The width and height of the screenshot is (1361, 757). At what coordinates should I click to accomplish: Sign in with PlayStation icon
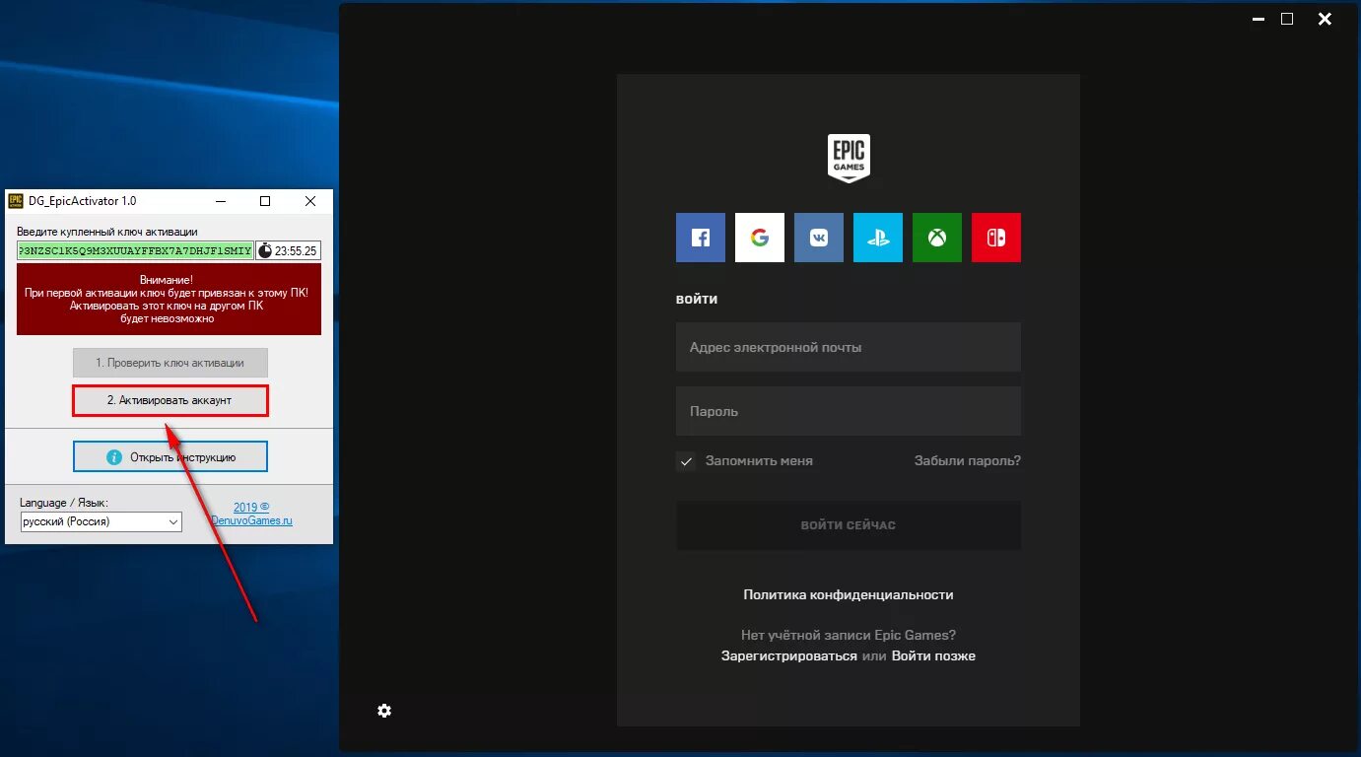click(x=878, y=238)
